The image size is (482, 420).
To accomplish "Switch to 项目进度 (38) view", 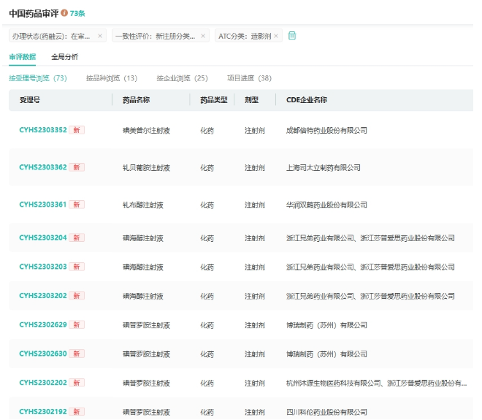I will pos(249,78).
